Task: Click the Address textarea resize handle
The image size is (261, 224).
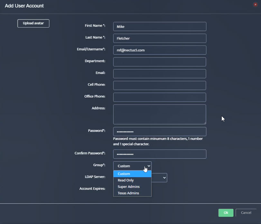Action: click(x=205, y=123)
